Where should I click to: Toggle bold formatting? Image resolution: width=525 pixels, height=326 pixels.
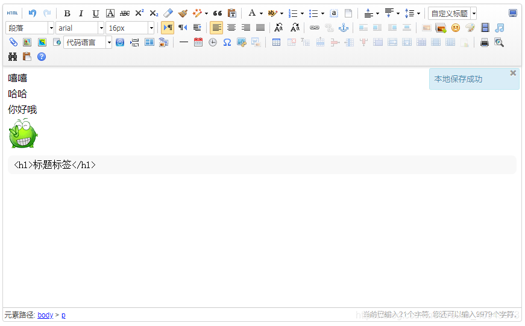(x=67, y=13)
